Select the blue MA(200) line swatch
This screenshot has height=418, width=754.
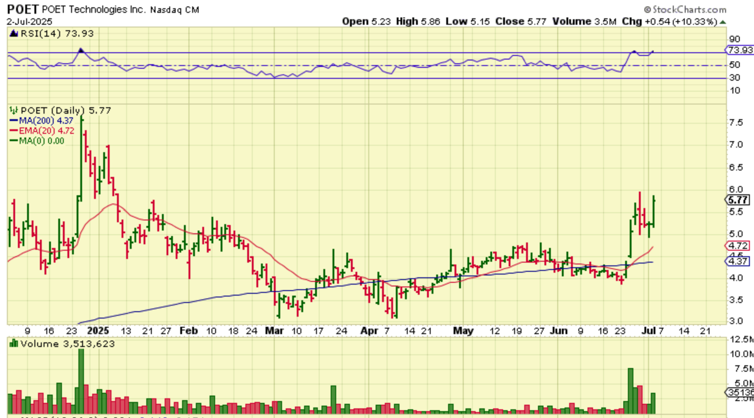coord(14,121)
